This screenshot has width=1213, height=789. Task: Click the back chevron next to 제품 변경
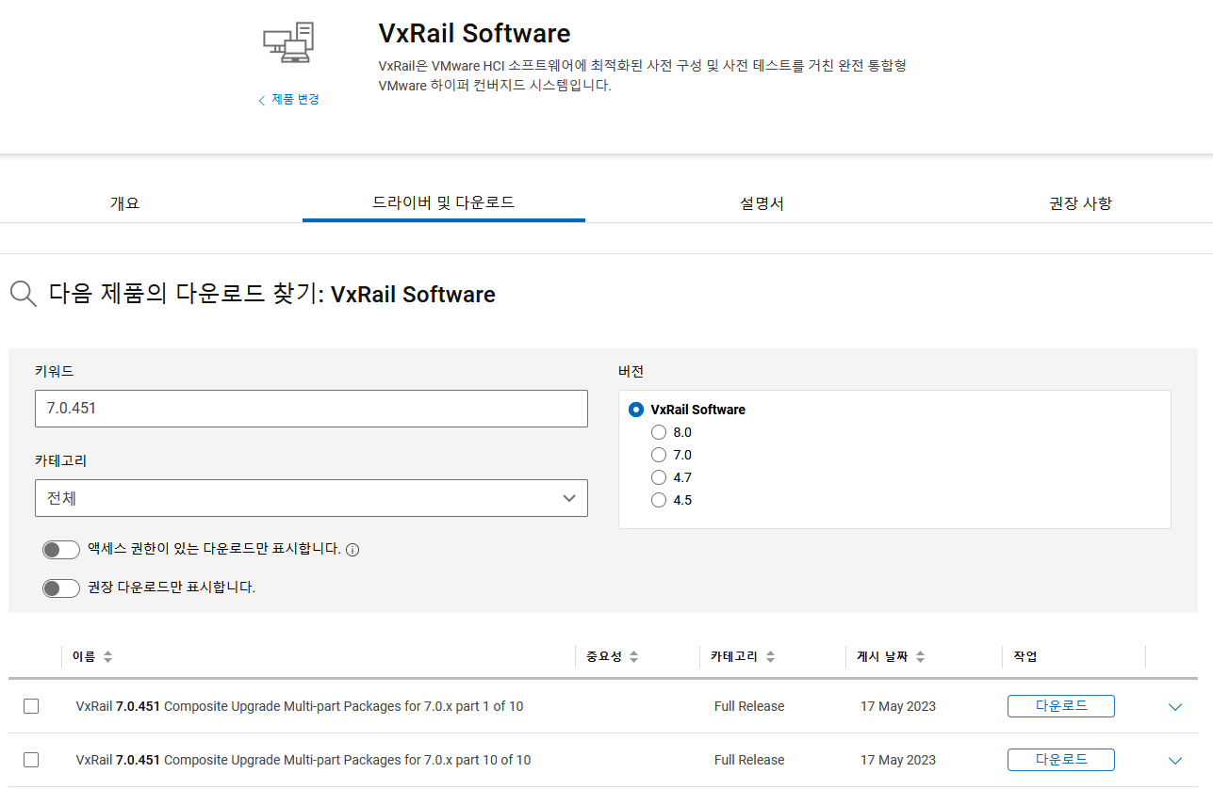[262, 101]
